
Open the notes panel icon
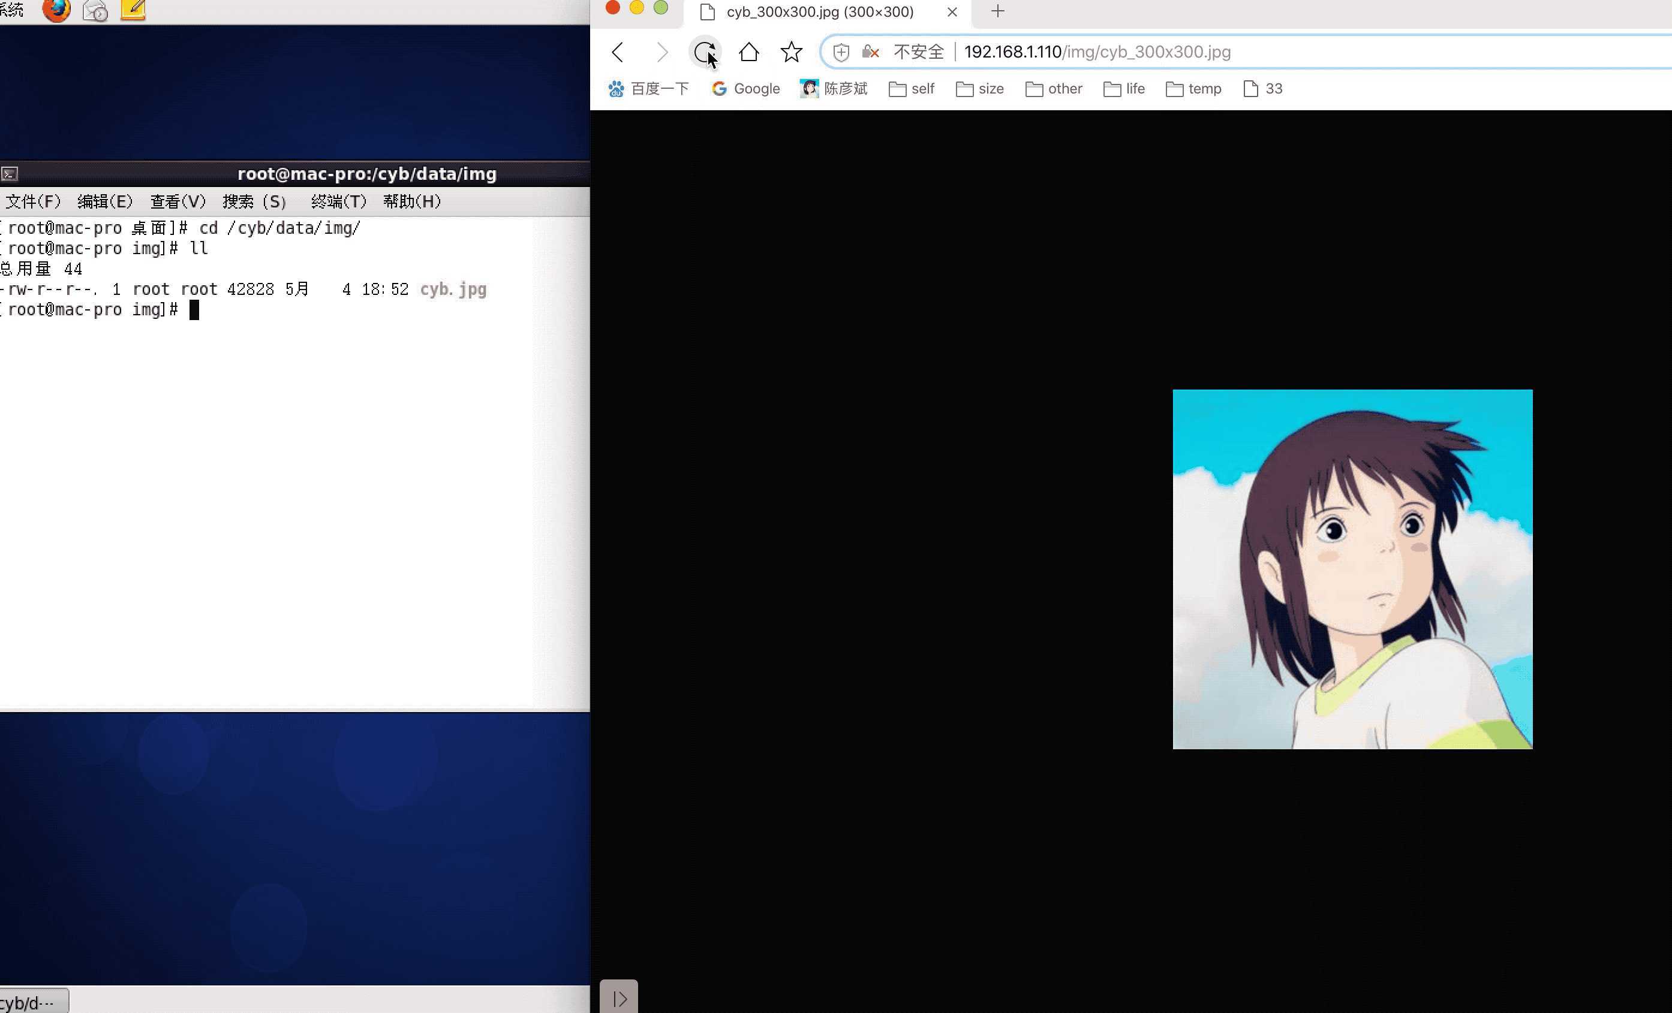coord(133,10)
